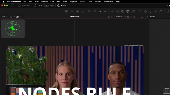This screenshot has height=95, width=170.
Task: Click the viewer box icon left of Default
Action: point(109,17)
